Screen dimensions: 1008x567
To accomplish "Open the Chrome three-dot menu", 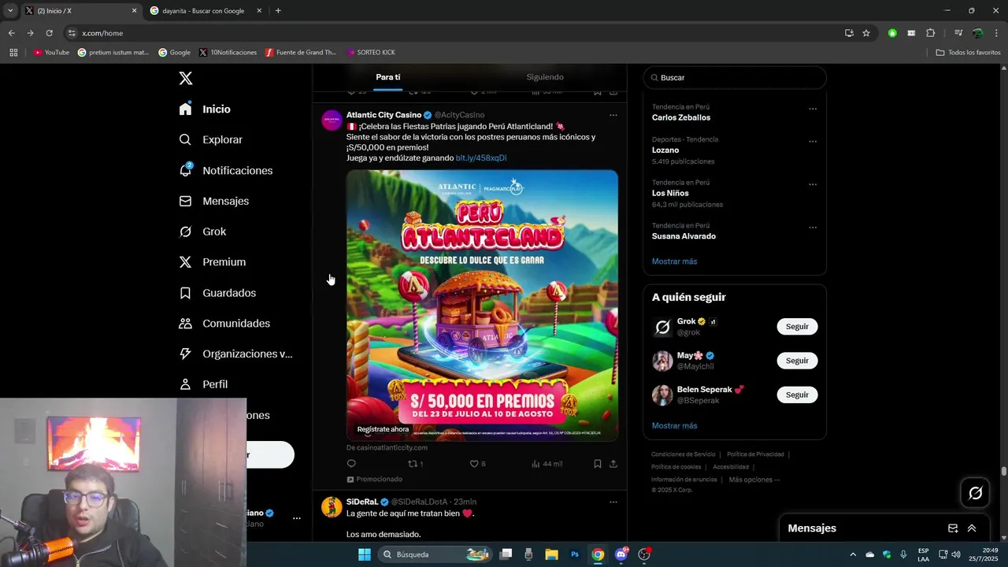I will [x=997, y=33].
